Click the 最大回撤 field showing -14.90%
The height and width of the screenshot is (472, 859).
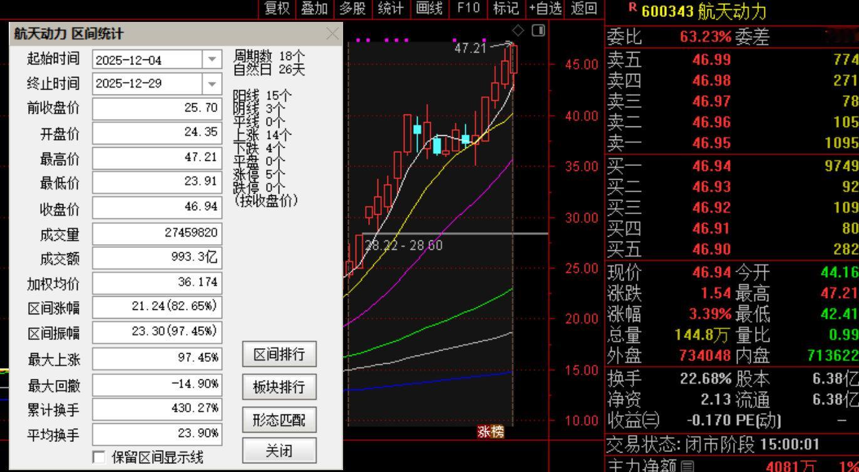click(157, 384)
